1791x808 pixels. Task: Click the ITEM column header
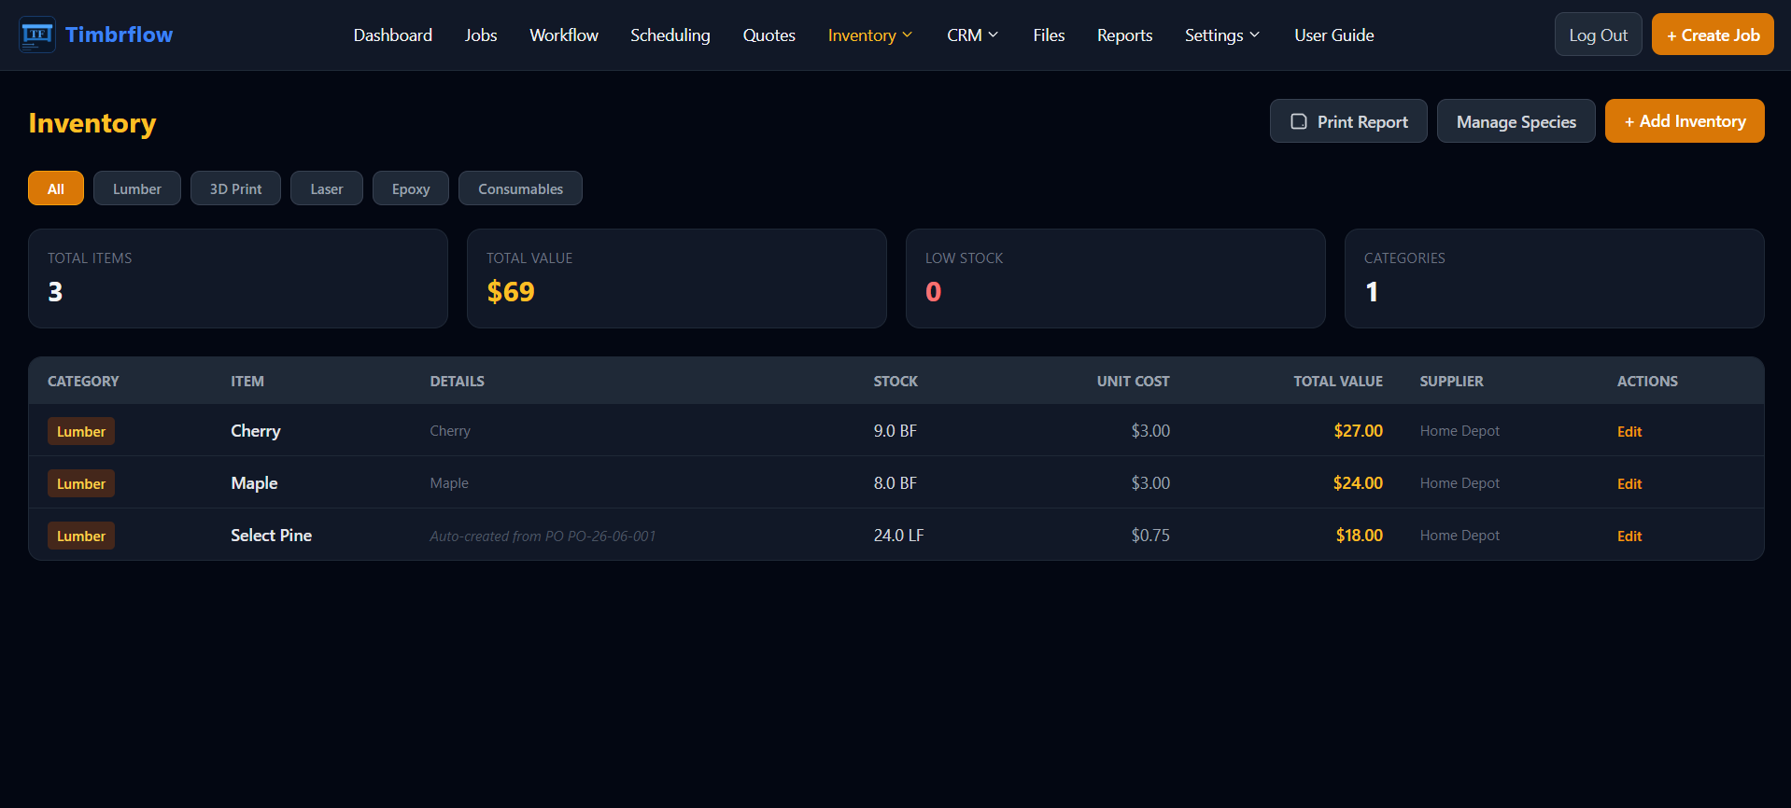(247, 381)
